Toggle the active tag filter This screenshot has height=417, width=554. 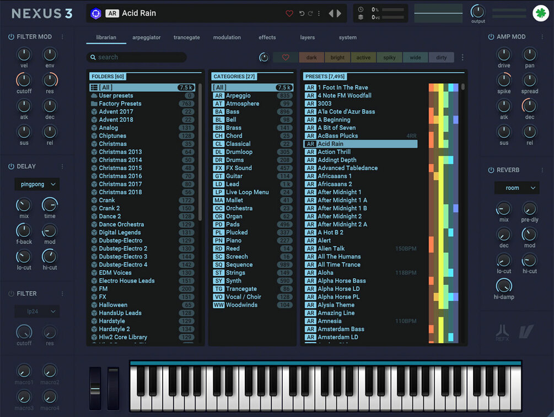pos(364,57)
